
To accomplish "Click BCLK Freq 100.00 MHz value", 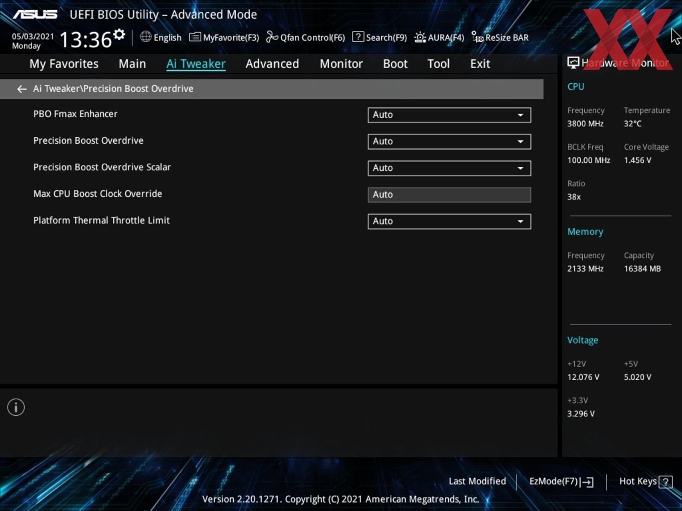I will pos(589,160).
